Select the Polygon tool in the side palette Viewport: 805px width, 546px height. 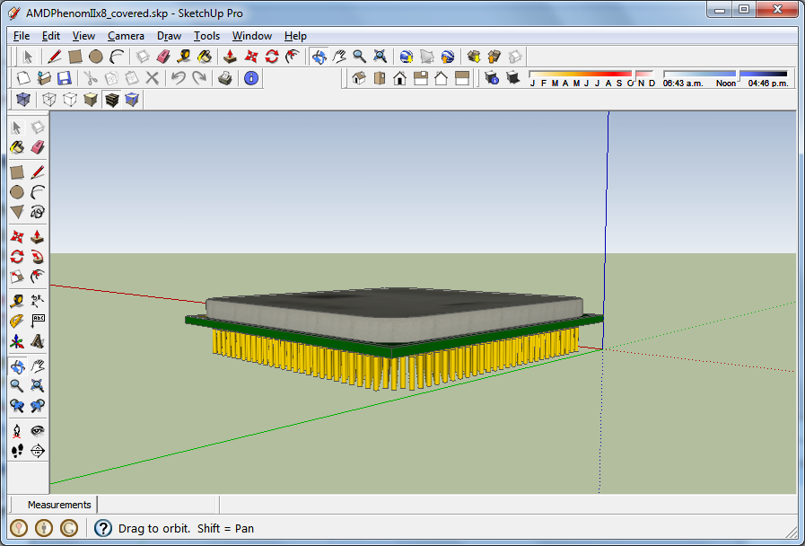point(17,212)
